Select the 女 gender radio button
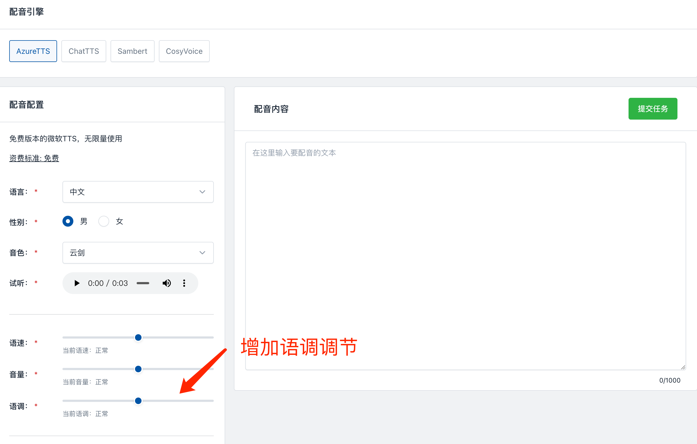 tap(103, 221)
